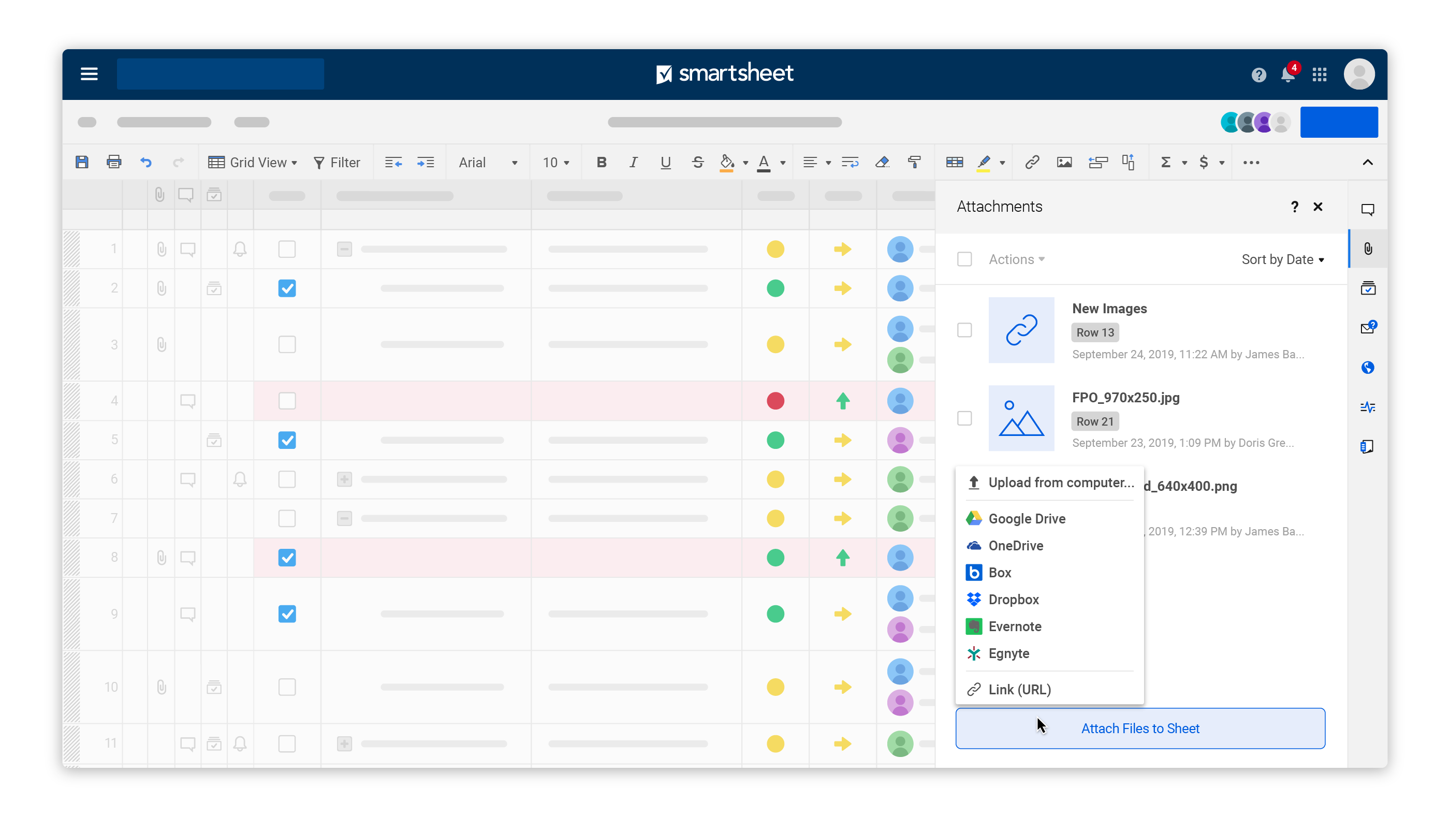Open the hamburger navigation menu
Viewport: 1450px width, 816px height.
[x=89, y=74]
